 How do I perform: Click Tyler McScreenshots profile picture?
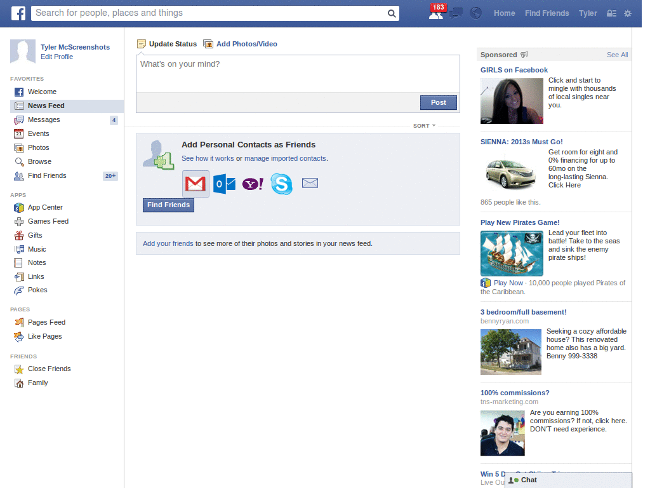(23, 51)
